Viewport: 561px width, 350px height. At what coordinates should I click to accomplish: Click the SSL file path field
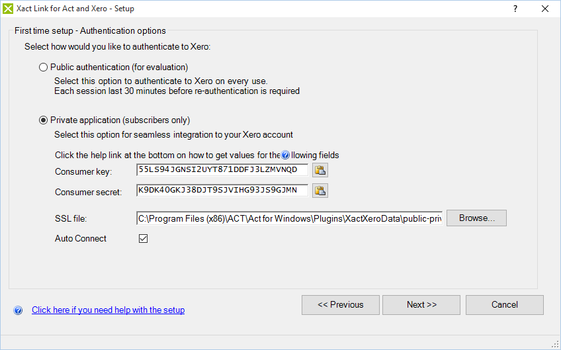(288, 218)
